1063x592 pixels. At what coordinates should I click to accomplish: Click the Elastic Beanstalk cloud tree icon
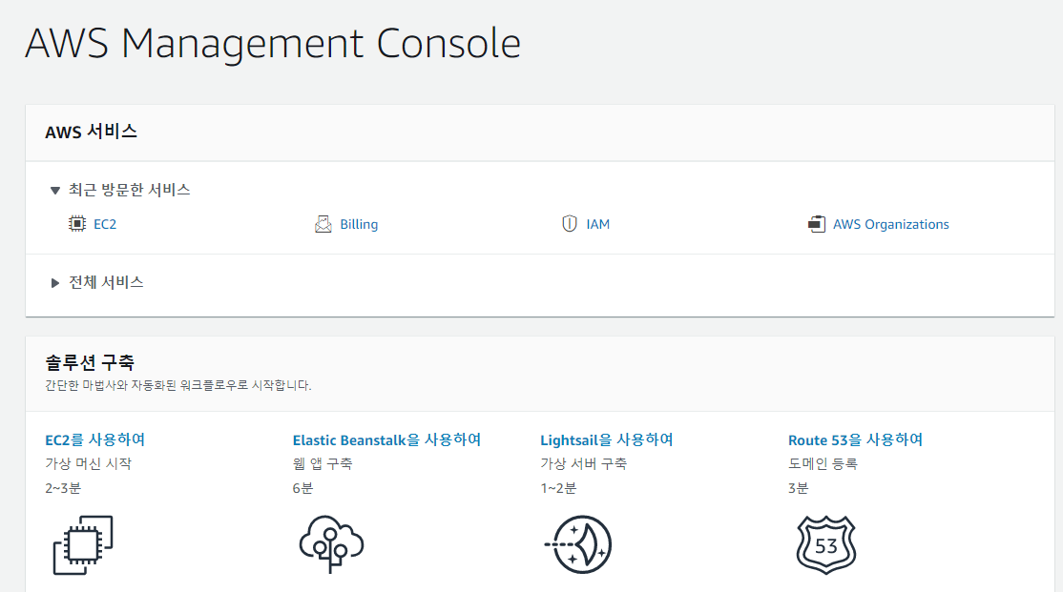331,544
